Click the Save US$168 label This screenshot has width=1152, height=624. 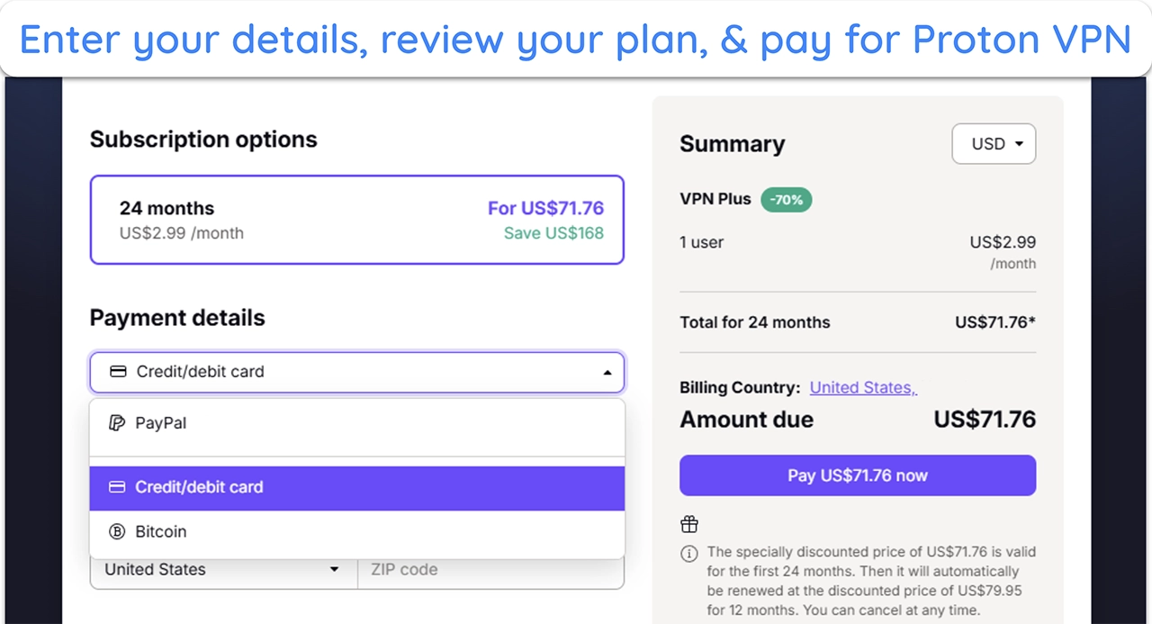pyautogui.click(x=553, y=233)
